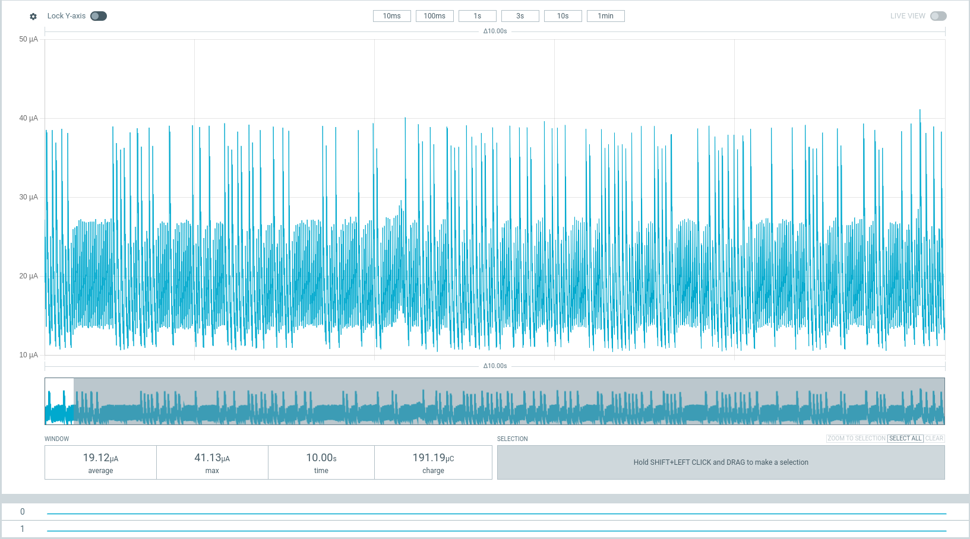Enable the LIVE VIEW toggle
This screenshot has width=970, height=539.
coord(938,16)
